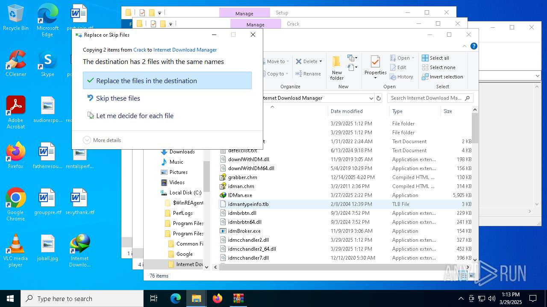Open the Crack source folder link

tap(140, 50)
